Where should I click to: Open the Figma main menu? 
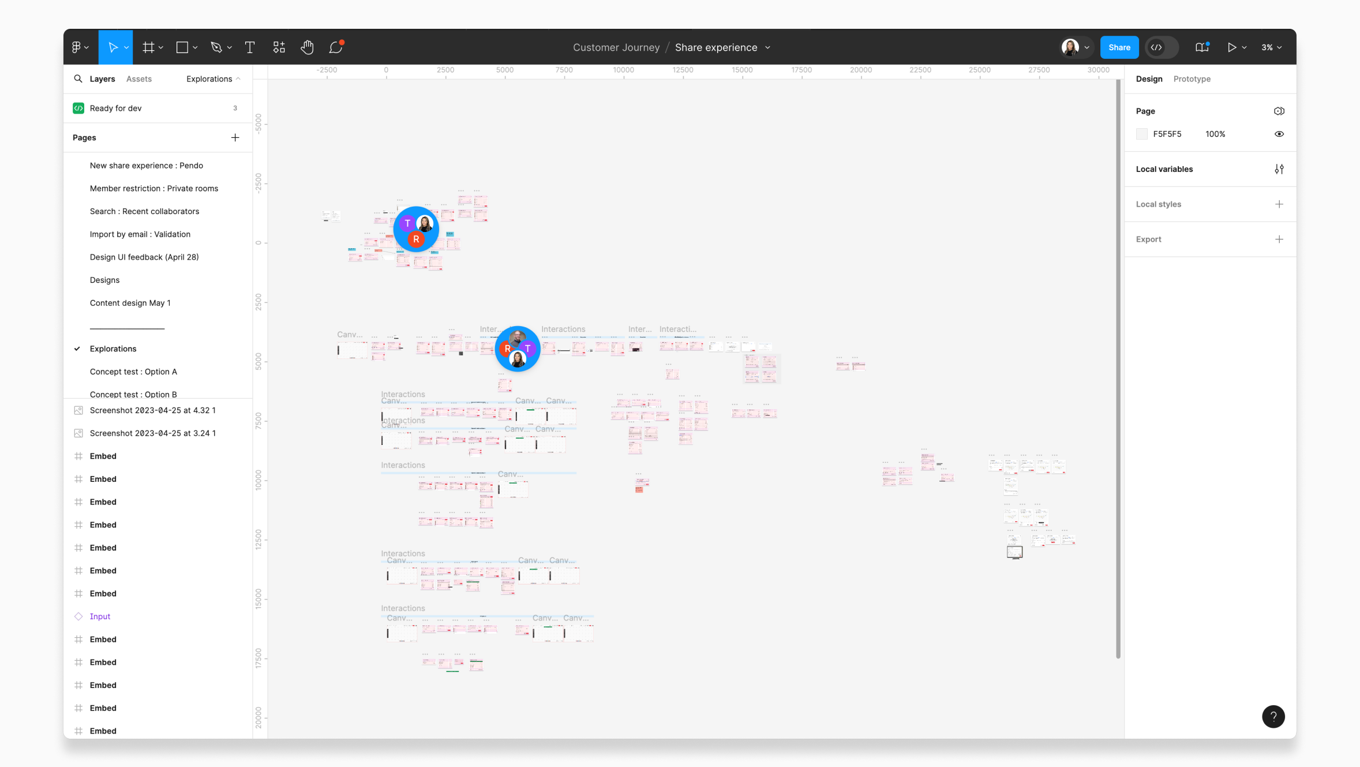click(x=80, y=47)
